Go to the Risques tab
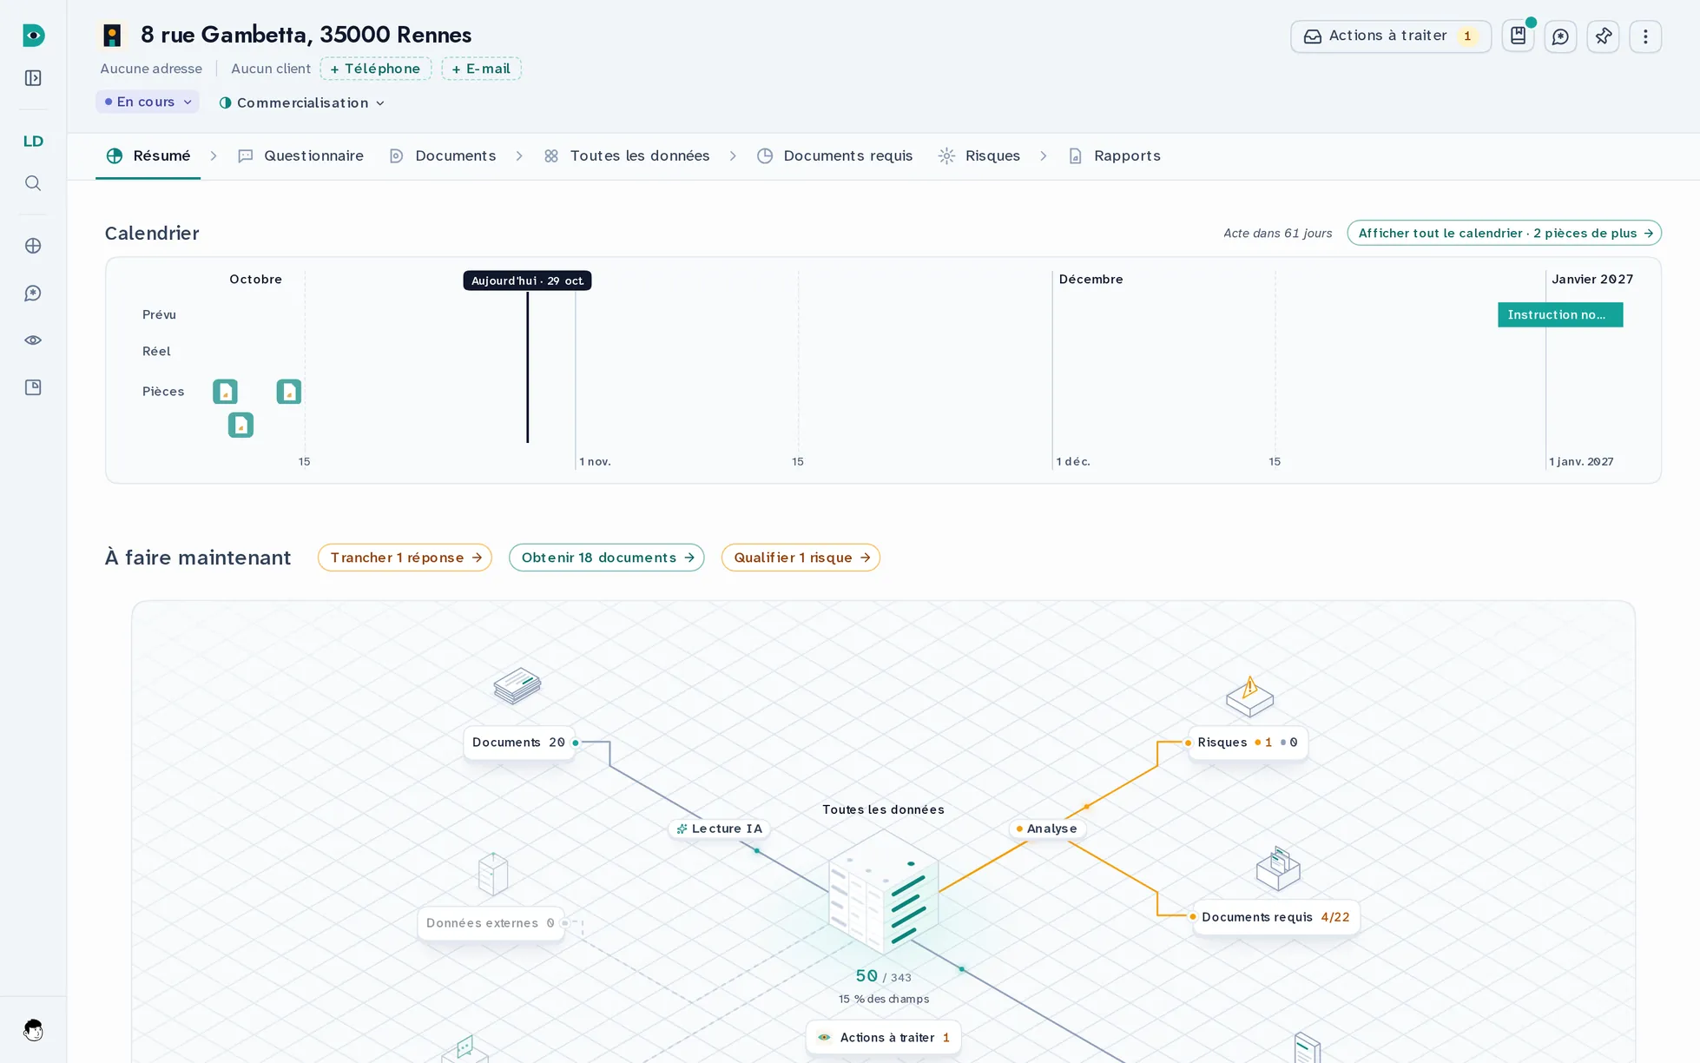Image resolution: width=1700 pixels, height=1063 pixels. pyautogui.click(x=979, y=155)
